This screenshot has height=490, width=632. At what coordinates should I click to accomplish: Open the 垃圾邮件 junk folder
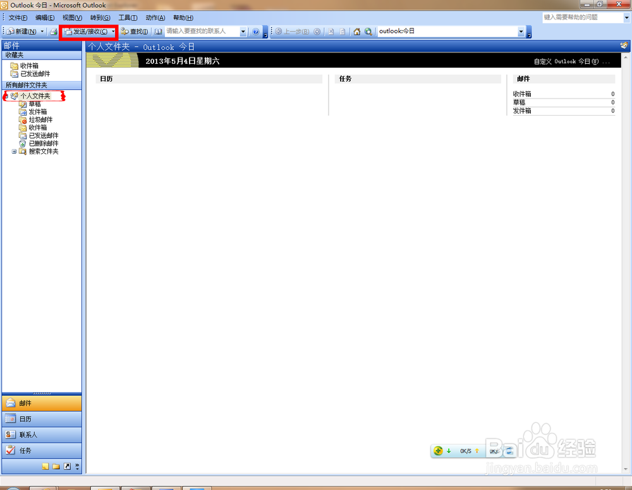[x=40, y=119]
